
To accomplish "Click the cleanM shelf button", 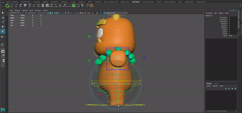I will coord(91,5).
